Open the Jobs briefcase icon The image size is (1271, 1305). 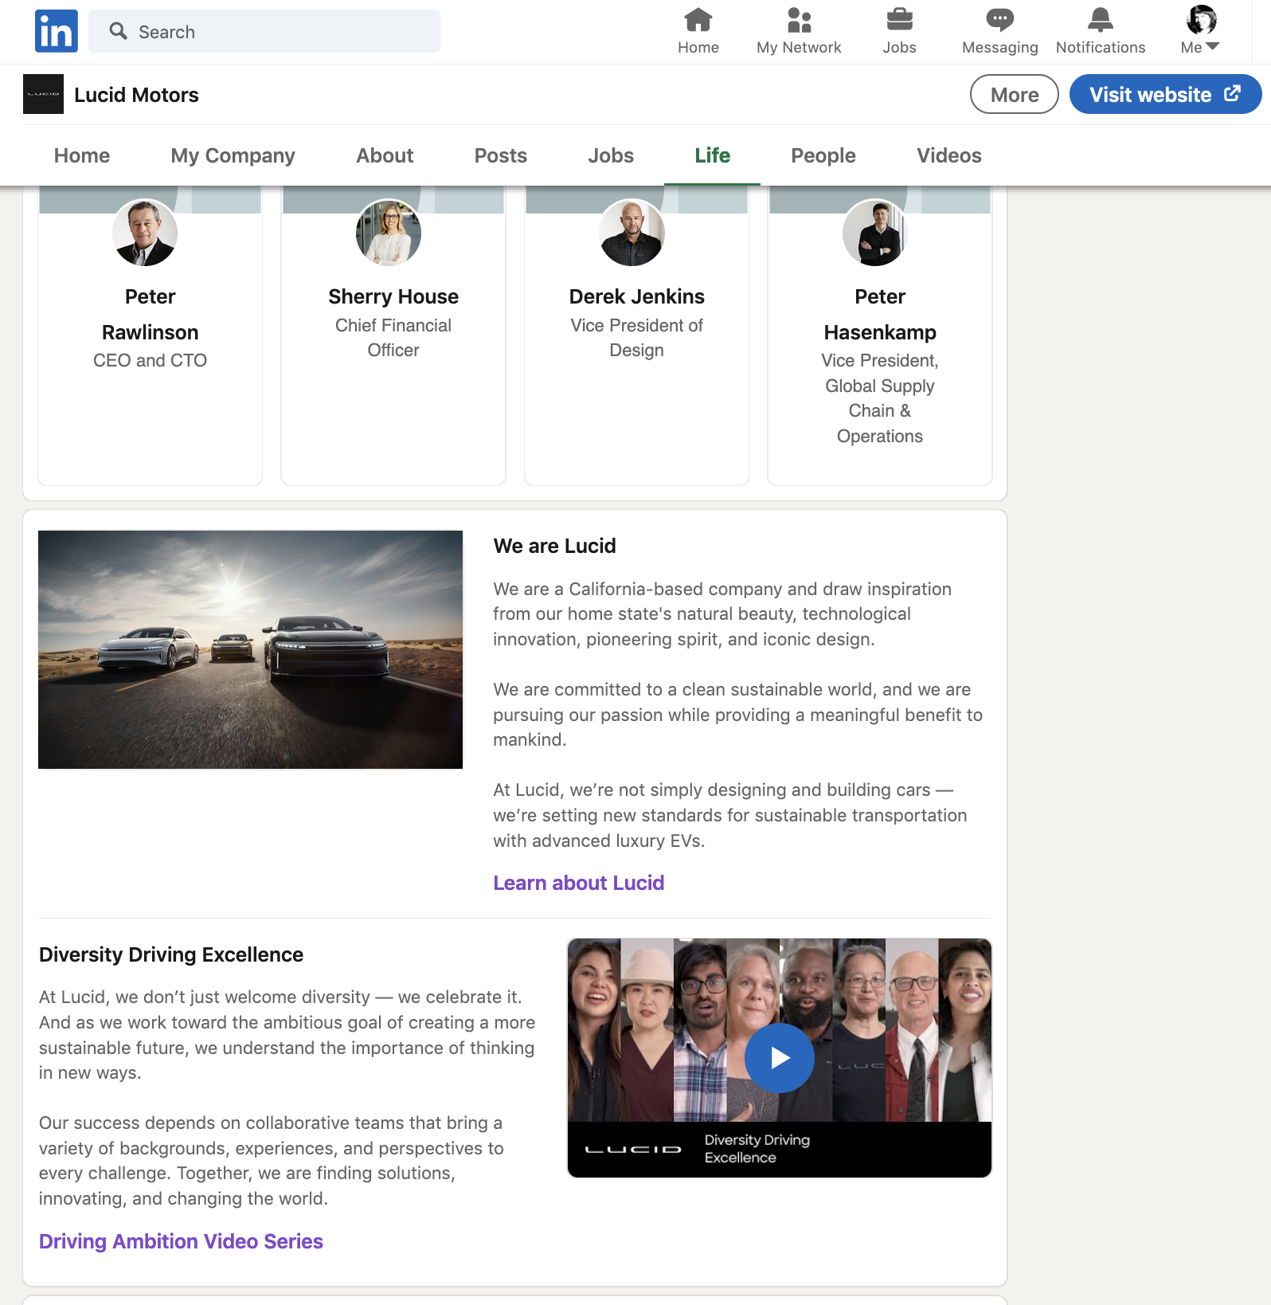[899, 19]
